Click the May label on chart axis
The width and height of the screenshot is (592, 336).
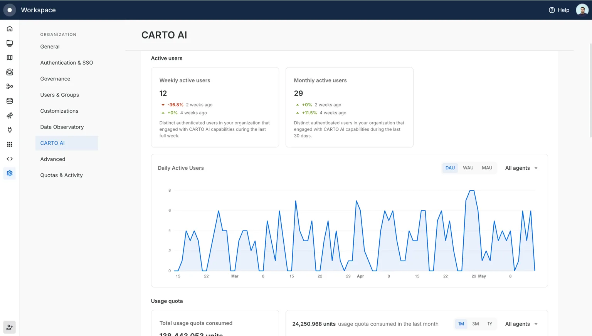coord(482,276)
